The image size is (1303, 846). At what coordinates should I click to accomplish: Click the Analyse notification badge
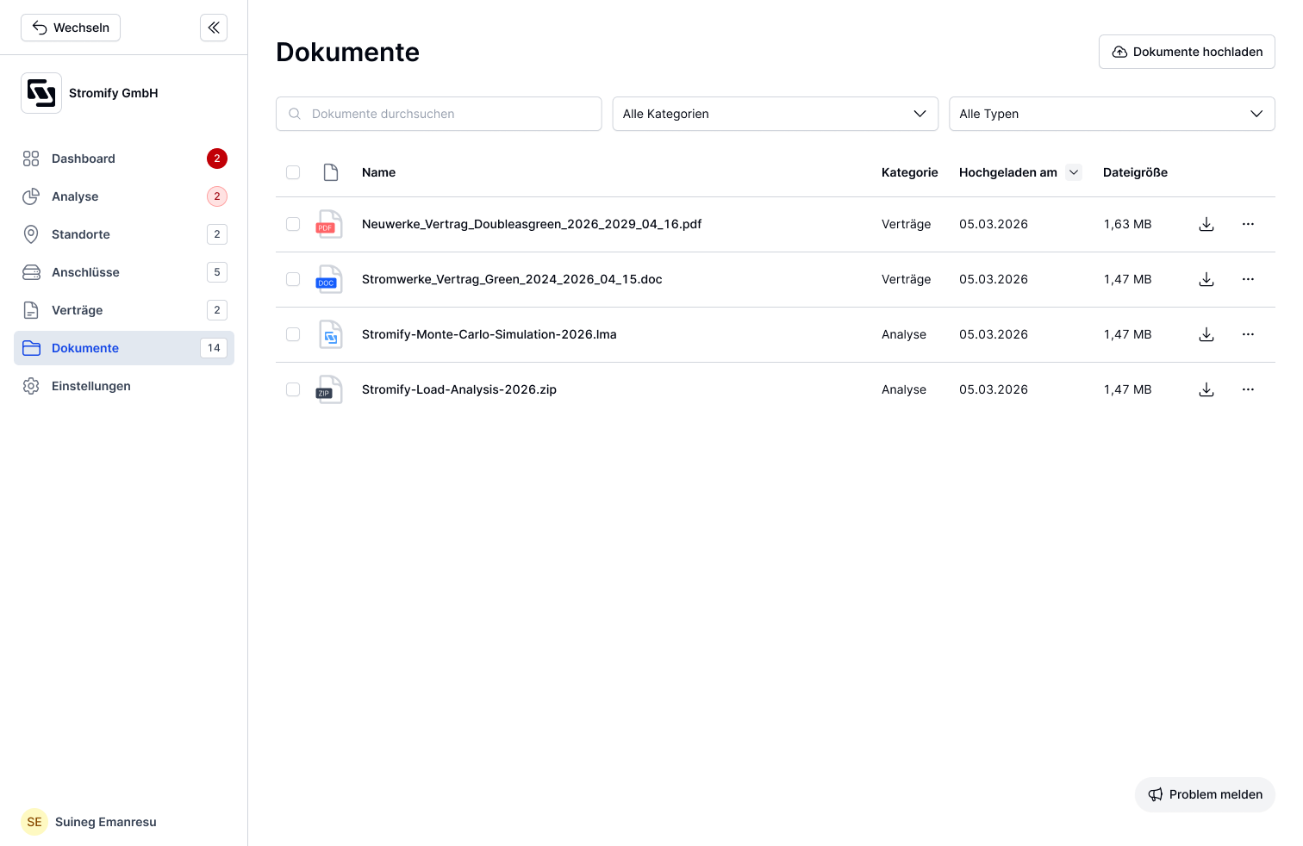coord(217,196)
